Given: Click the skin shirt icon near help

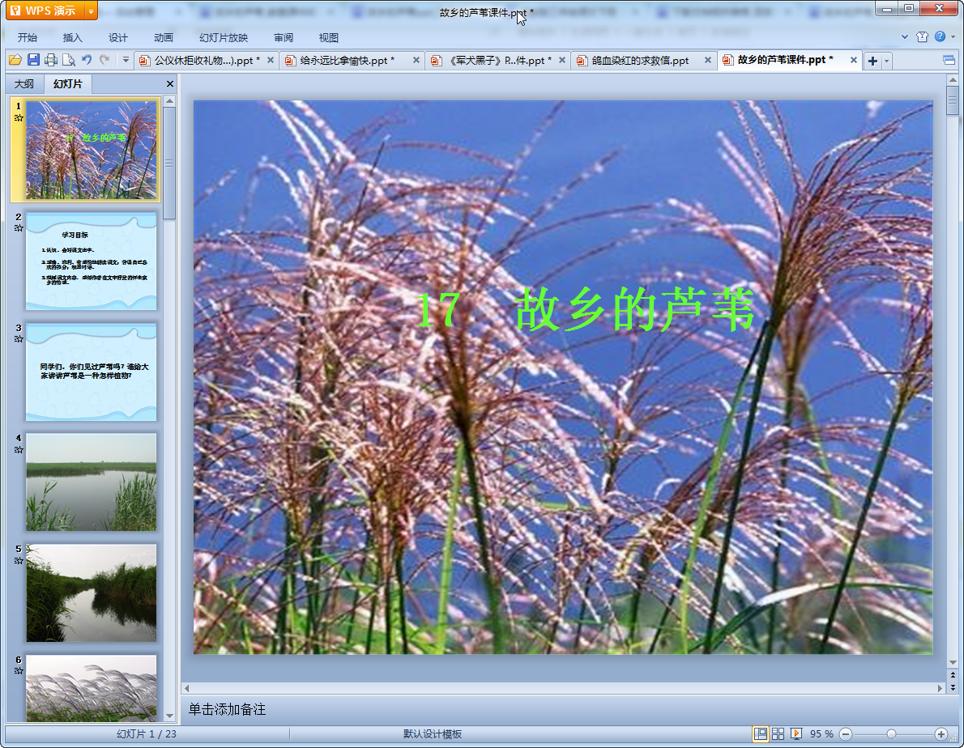Looking at the screenshot, I should pos(922,37).
